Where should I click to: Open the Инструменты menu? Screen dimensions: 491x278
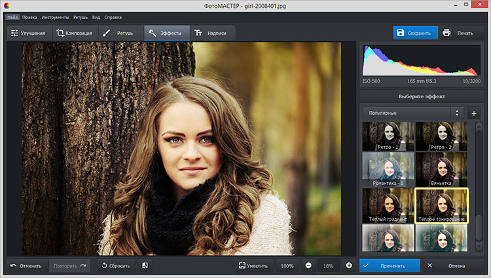(54, 16)
